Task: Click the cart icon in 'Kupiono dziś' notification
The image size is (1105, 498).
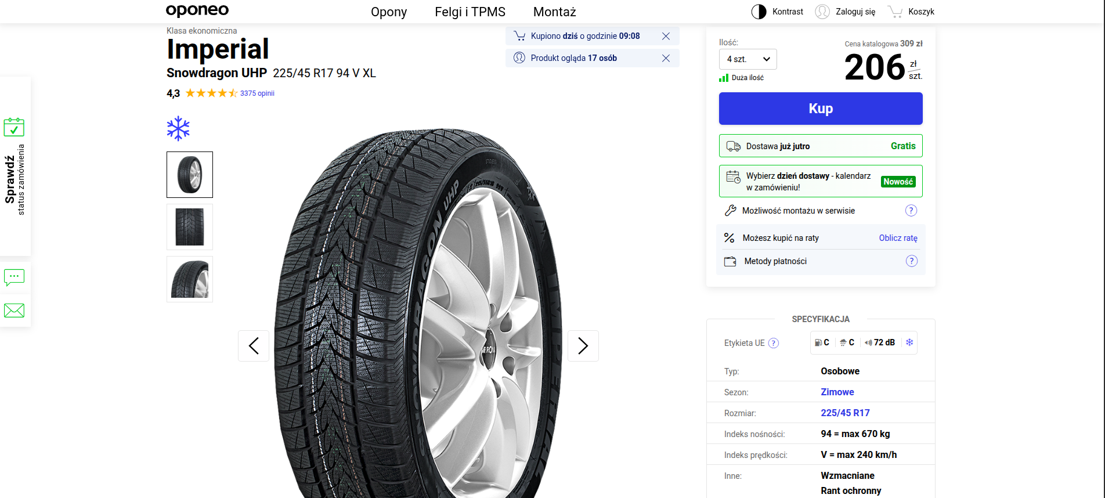Action: pyautogui.click(x=519, y=36)
